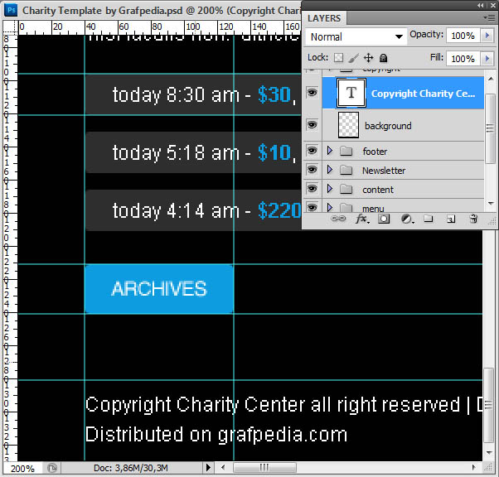Create new fill or adjustment layer
Image resolution: width=499 pixels, height=477 pixels.
(x=407, y=219)
